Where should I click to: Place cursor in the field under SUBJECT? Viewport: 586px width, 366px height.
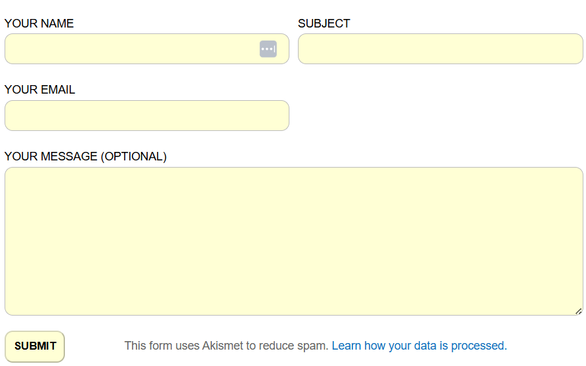click(x=440, y=49)
